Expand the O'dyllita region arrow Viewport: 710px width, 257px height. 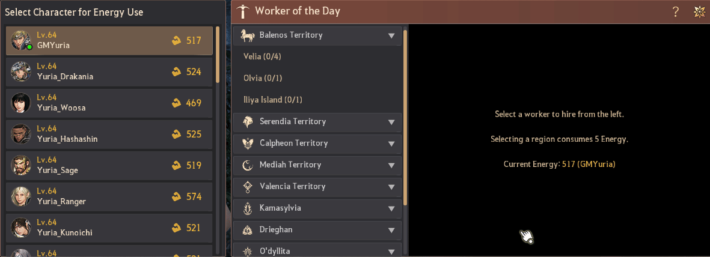pyautogui.click(x=391, y=251)
